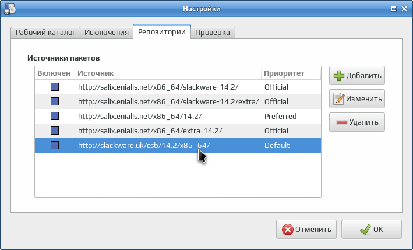413x250 pixels.
Task: Open the Рабочий каталог tab
Action: [45, 33]
